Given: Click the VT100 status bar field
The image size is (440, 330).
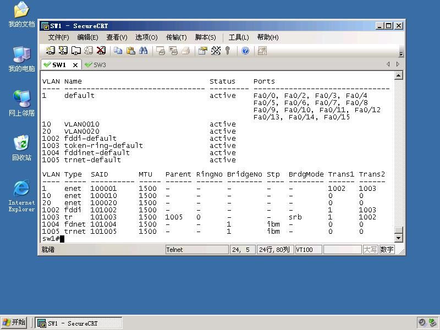Looking at the screenshot, I should pyautogui.click(x=309, y=250).
